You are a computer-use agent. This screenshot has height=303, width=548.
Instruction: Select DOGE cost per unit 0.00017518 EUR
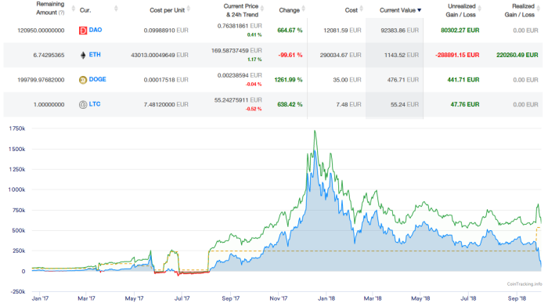166,80
